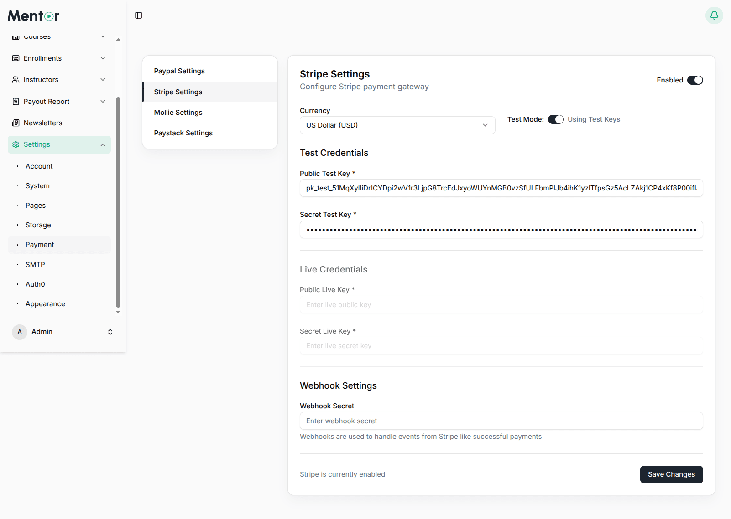Disable the Stripe Enabled toggle

pos(695,80)
